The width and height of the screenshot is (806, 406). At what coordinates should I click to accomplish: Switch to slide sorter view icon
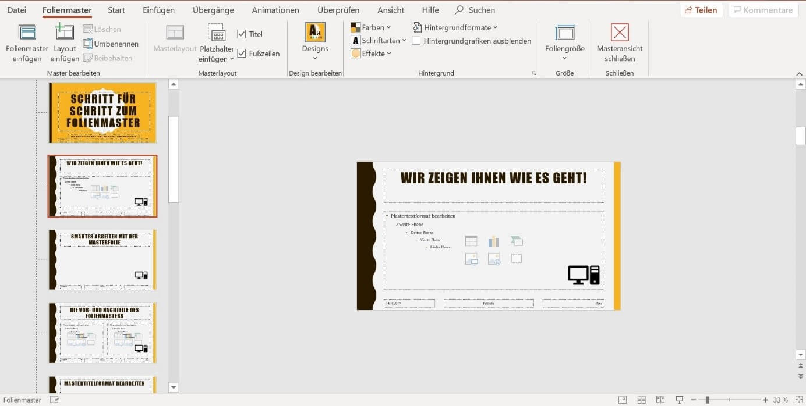[641, 400]
